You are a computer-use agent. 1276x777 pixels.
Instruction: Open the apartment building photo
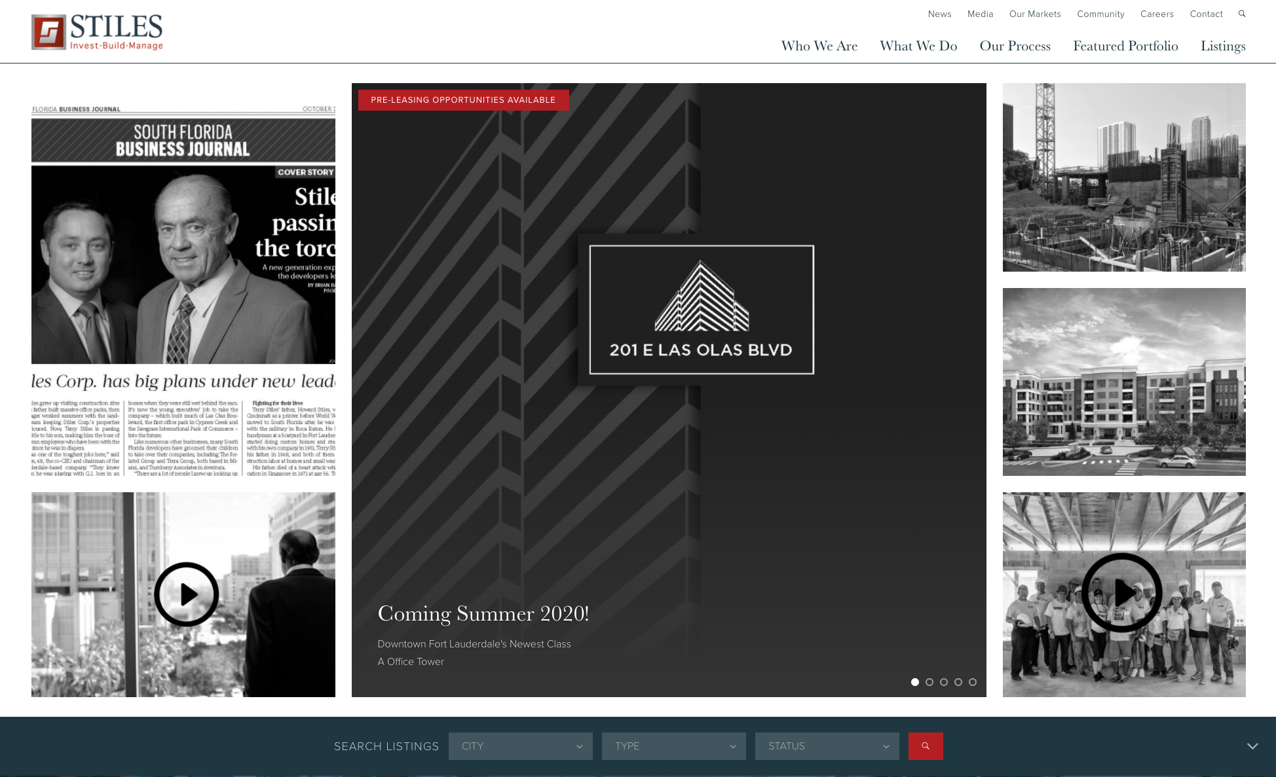[x=1123, y=382]
